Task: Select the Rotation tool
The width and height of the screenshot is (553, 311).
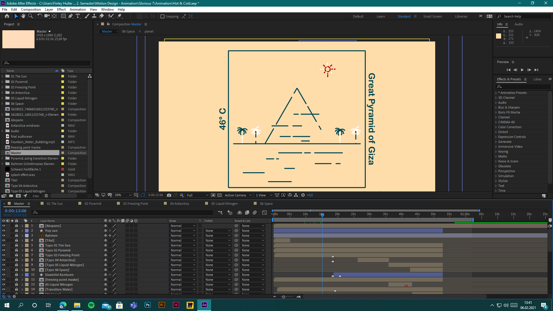Action: click(x=40, y=16)
